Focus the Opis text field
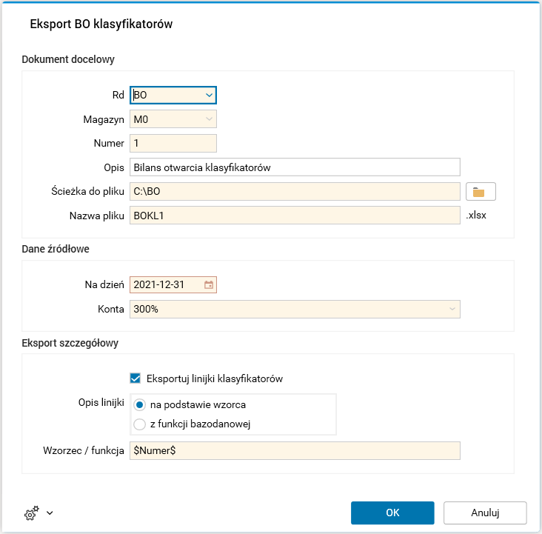 coord(295,167)
